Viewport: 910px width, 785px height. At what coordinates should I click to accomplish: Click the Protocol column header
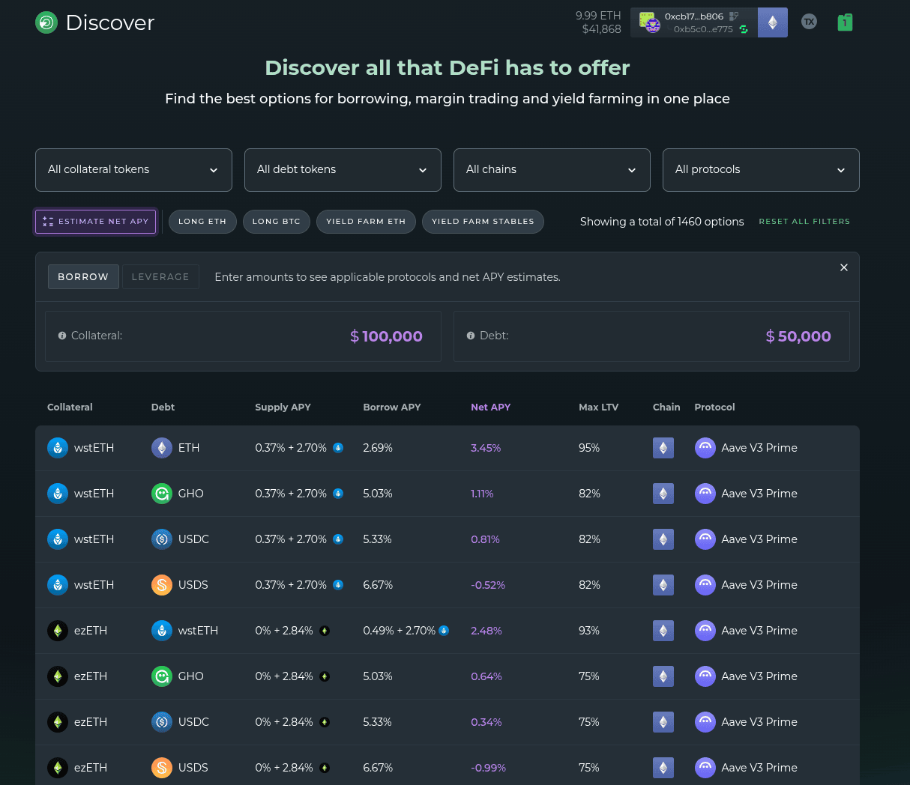point(714,407)
